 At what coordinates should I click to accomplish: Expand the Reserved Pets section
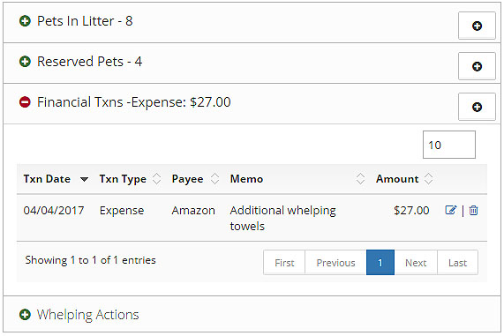[25, 62]
